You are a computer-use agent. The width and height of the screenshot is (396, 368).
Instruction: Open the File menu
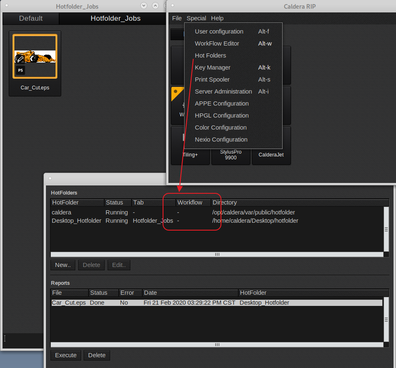[177, 18]
